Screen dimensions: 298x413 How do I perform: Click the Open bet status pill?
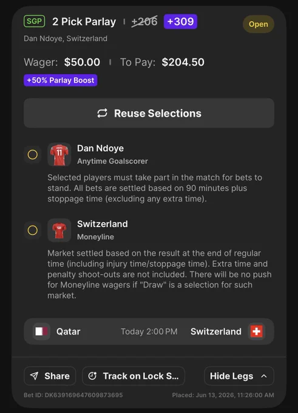tap(259, 24)
